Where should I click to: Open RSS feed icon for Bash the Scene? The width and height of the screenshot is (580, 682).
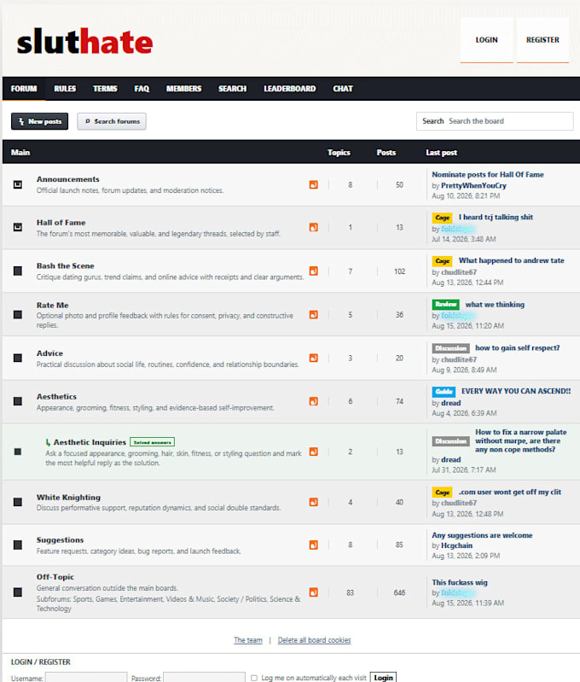coord(313,271)
